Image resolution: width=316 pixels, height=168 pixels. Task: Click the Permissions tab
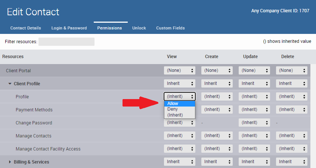[109, 28]
